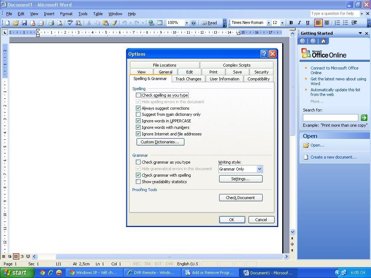The width and height of the screenshot is (371, 278).
Task: Click the Spelling and Grammar ABC icon
Action: (70, 23)
